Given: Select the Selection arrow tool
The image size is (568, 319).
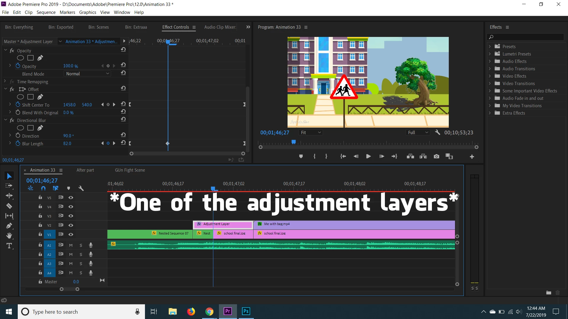Looking at the screenshot, I should pyautogui.click(x=9, y=176).
